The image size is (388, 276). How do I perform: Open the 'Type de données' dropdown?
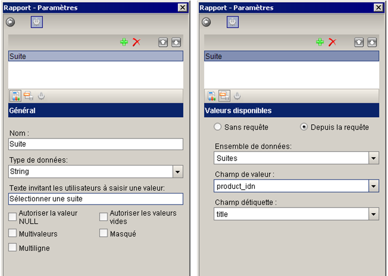(178, 172)
